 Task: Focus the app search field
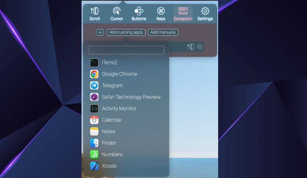pyautogui.click(x=126, y=50)
